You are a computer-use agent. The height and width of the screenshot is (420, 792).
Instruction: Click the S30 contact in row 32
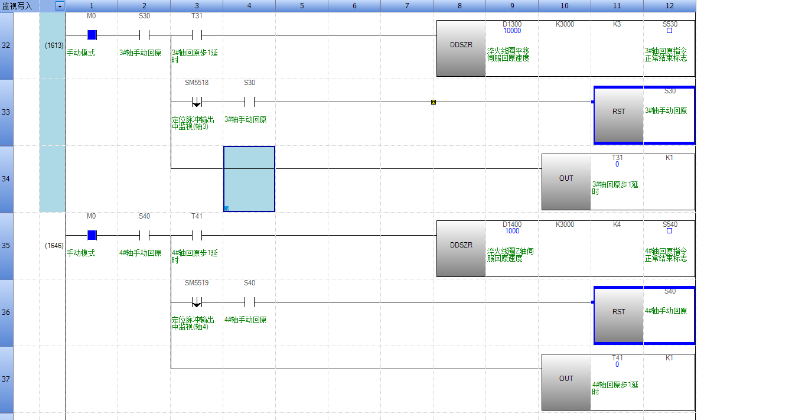(x=144, y=35)
